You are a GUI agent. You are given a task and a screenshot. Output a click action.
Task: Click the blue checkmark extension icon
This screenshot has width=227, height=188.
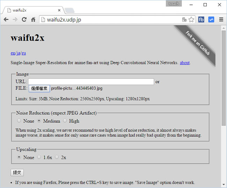pos(211,20)
